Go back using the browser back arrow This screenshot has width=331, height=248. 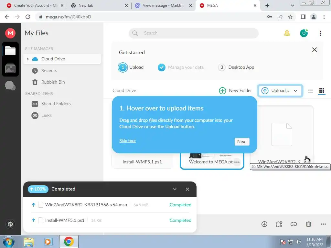click(x=7, y=17)
